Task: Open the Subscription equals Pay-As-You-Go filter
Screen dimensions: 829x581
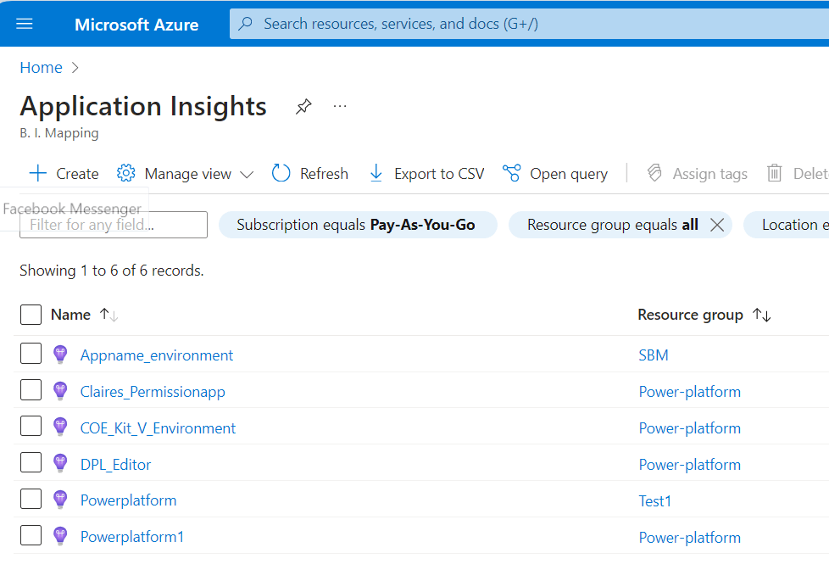Action: (357, 225)
